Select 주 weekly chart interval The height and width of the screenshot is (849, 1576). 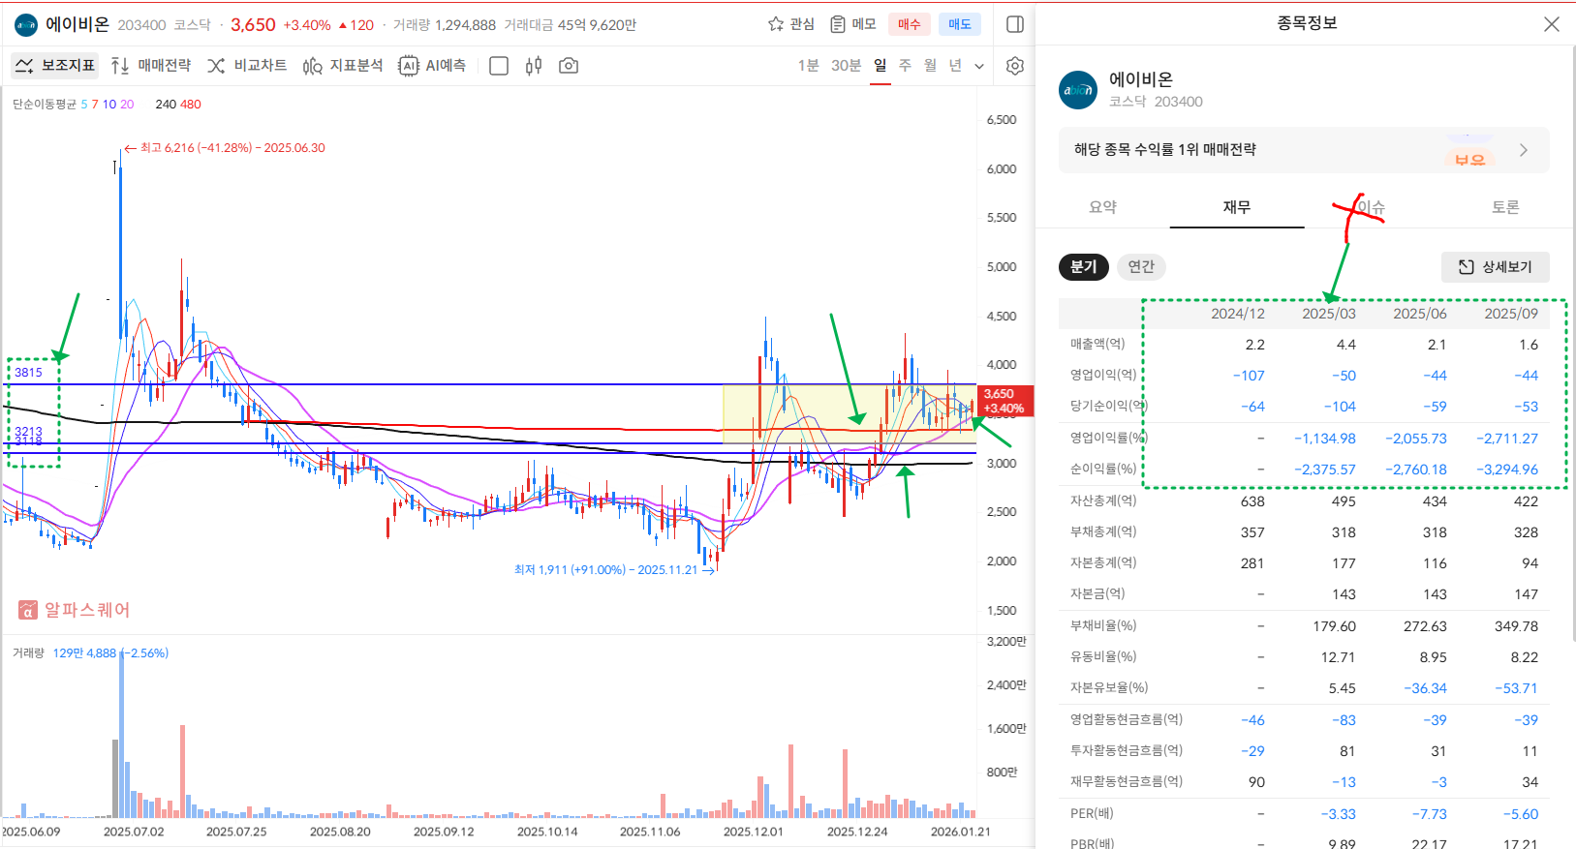(905, 66)
